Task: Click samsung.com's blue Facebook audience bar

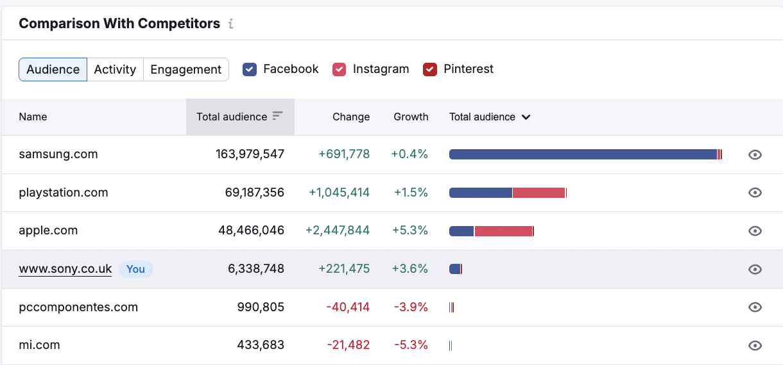Action: [x=583, y=154]
